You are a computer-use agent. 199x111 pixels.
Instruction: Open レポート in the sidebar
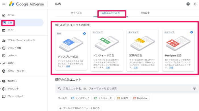point(12,56)
